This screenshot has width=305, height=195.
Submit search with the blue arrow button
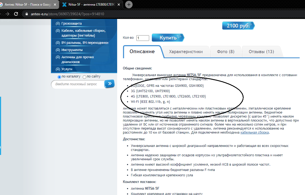109,84
